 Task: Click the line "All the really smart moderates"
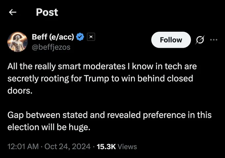tap(102, 67)
